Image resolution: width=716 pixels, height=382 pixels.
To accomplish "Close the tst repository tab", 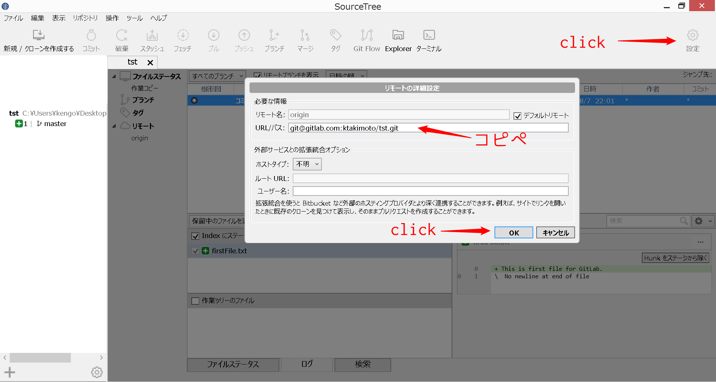I will click(150, 63).
